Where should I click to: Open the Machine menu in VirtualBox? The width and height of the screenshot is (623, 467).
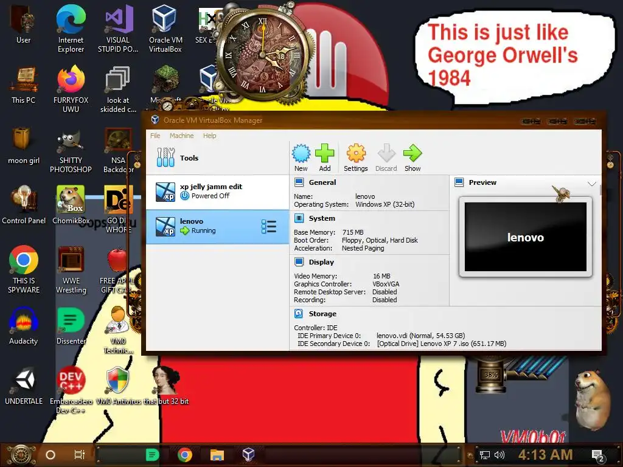[x=181, y=136]
